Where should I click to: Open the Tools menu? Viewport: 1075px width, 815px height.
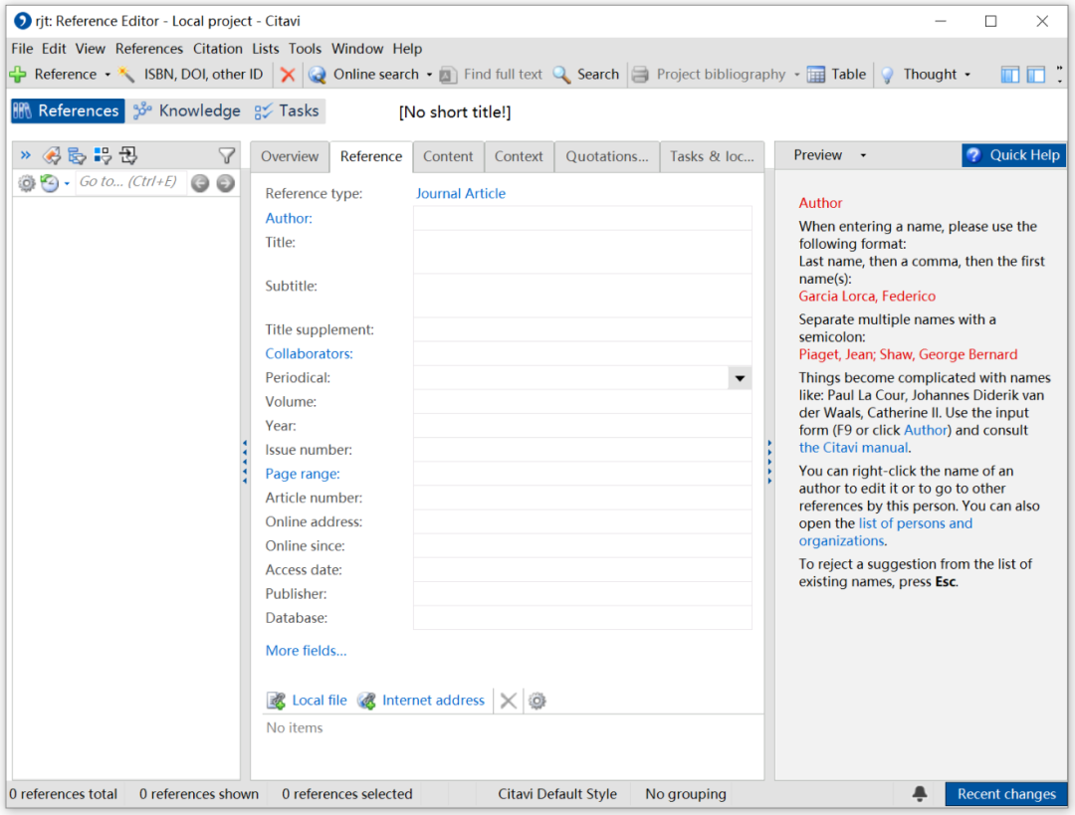tap(305, 49)
